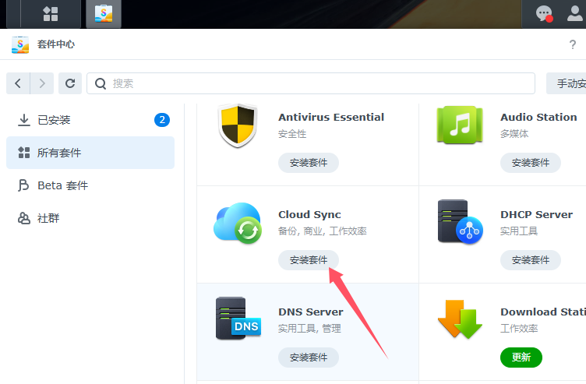Click the search input field
The image size is (586, 384).
tap(312, 83)
